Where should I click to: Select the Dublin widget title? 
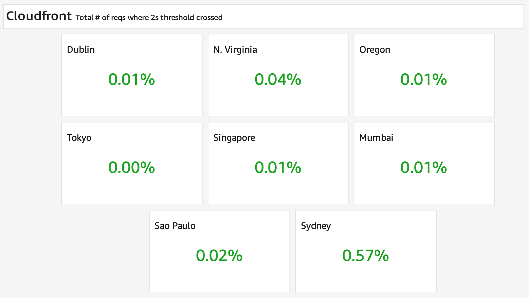(81, 49)
